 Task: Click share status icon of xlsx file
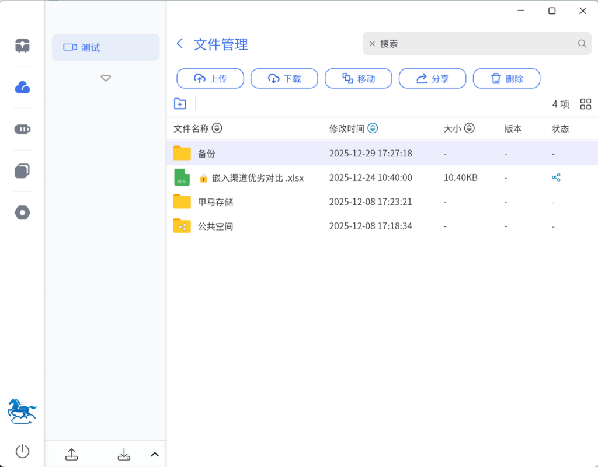[555, 177]
